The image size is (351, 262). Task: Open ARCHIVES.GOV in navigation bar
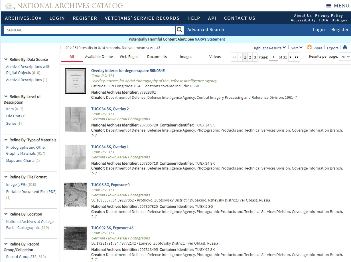23,18
